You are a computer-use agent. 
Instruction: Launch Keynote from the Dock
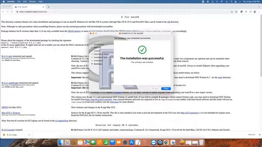click(112, 143)
